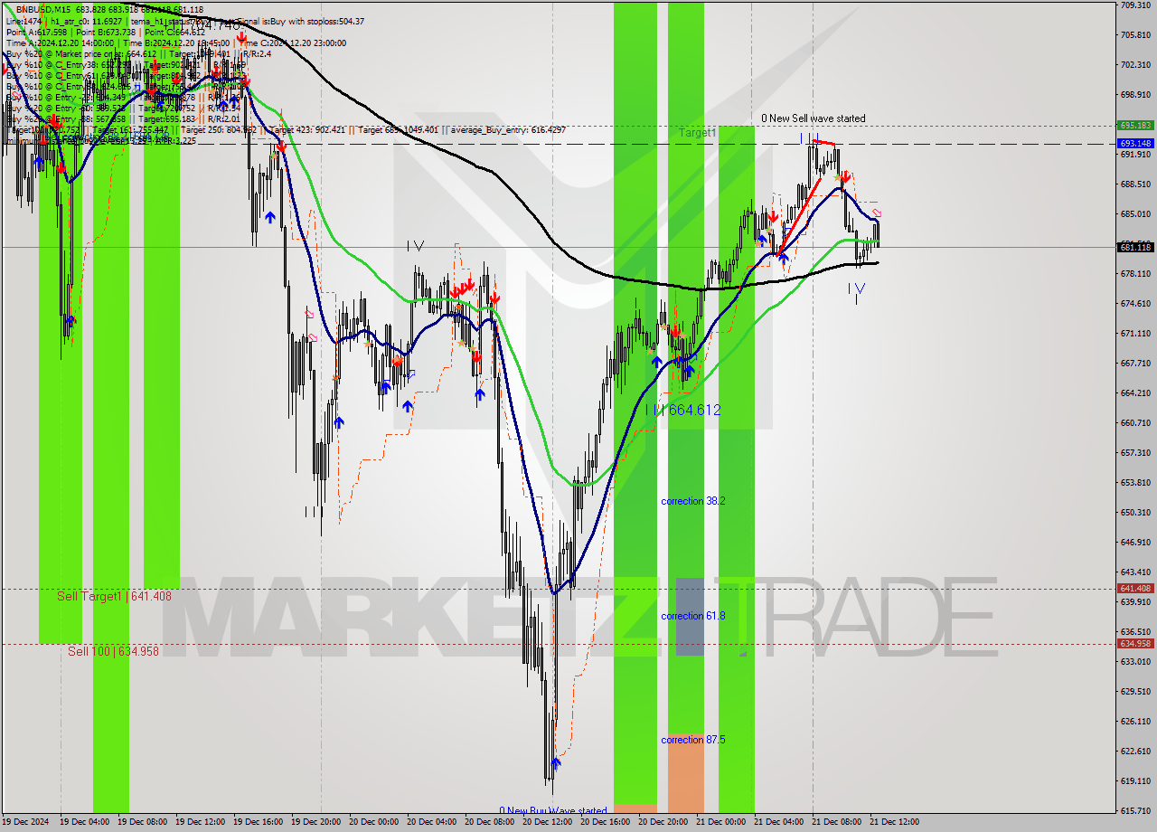Click the red 634.958 price tag
The image size is (1157, 832).
(1135, 644)
